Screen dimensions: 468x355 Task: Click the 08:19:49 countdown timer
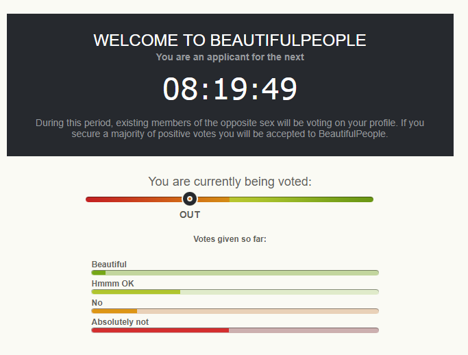(x=230, y=90)
